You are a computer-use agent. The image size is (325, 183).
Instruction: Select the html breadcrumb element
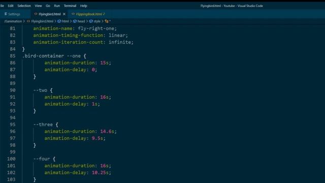[x=66, y=21]
